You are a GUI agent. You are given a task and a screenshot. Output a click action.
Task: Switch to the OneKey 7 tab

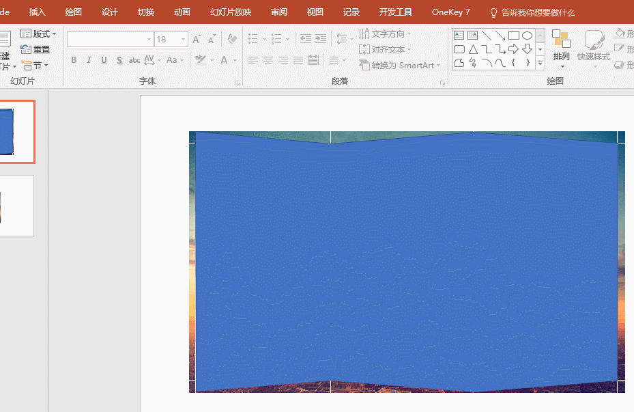click(x=450, y=12)
